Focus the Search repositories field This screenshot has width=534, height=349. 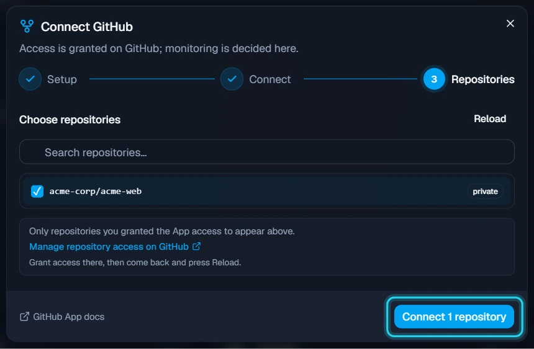click(266, 152)
